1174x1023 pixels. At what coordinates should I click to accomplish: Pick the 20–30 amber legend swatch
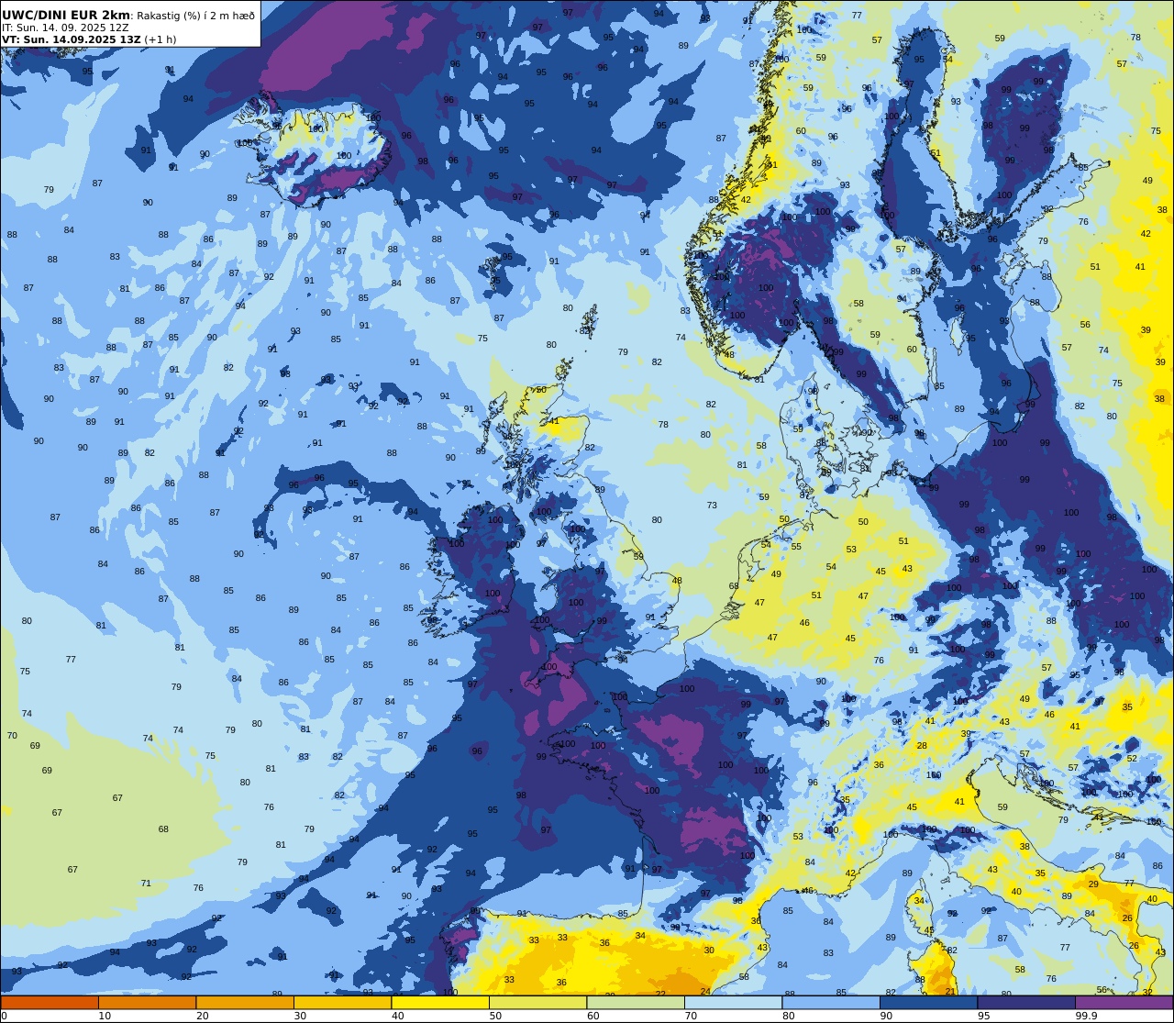point(245,1003)
